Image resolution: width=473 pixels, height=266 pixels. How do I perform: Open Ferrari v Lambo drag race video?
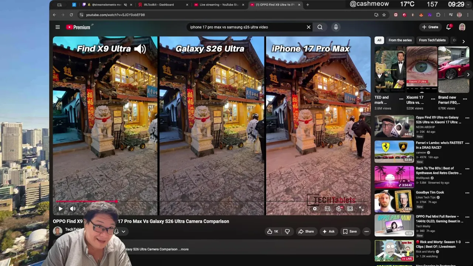[394, 152]
